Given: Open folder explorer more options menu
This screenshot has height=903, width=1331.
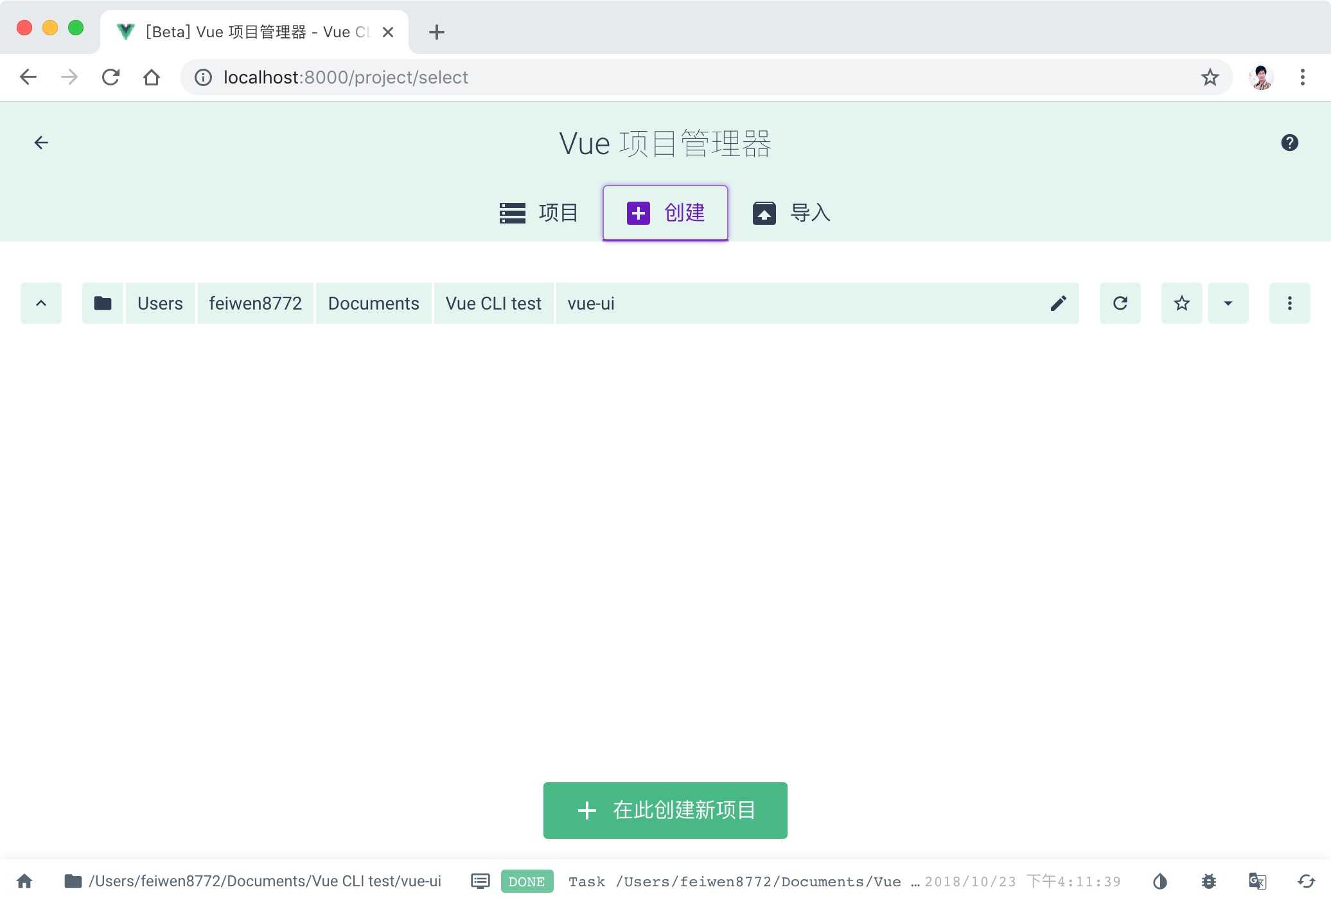Looking at the screenshot, I should click(x=1290, y=303).
